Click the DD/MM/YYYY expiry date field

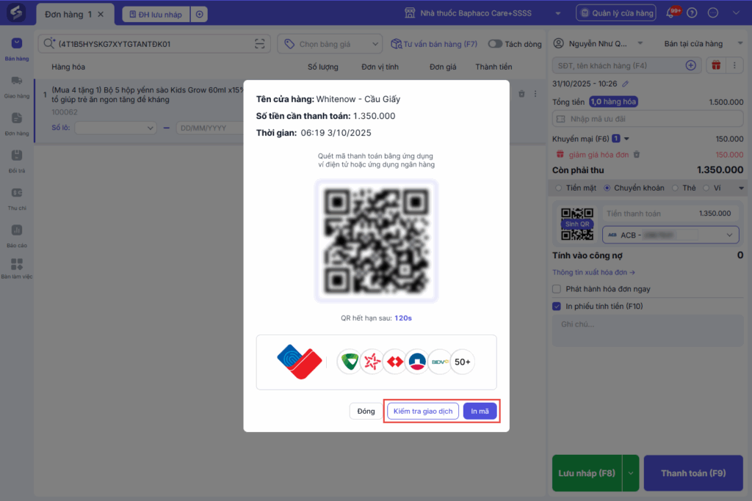210,128
